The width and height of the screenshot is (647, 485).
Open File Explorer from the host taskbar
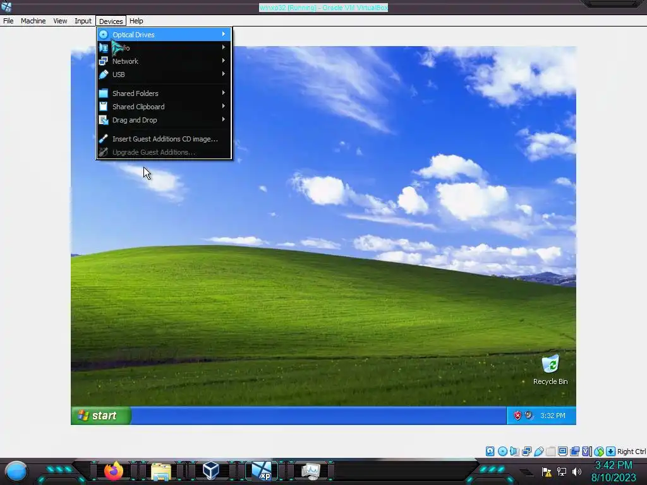click(161, 471)
